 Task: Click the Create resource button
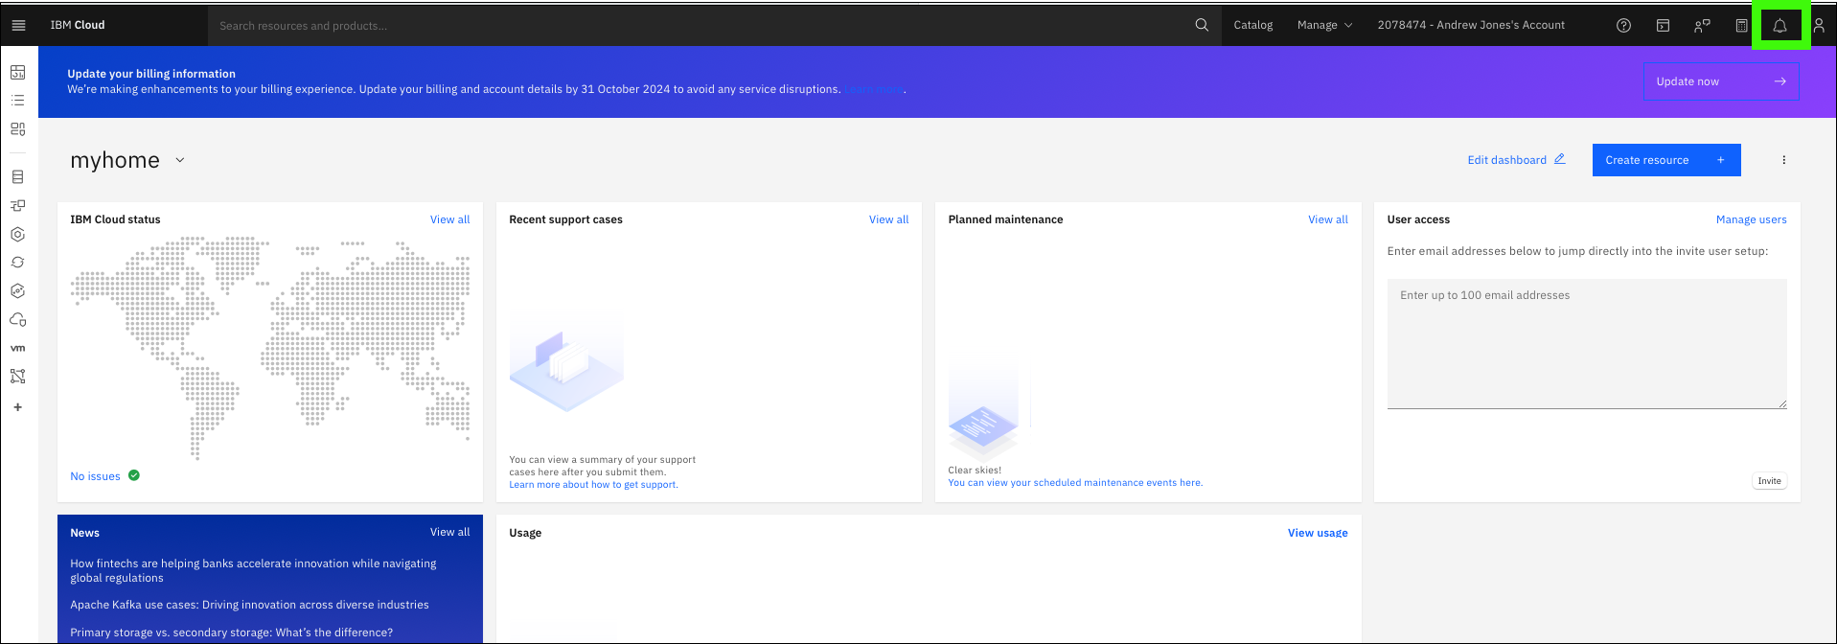[x=1666, y=160]
